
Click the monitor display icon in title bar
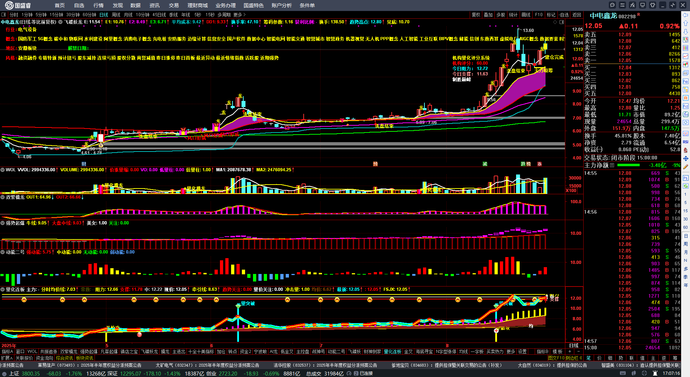(643, 5)
